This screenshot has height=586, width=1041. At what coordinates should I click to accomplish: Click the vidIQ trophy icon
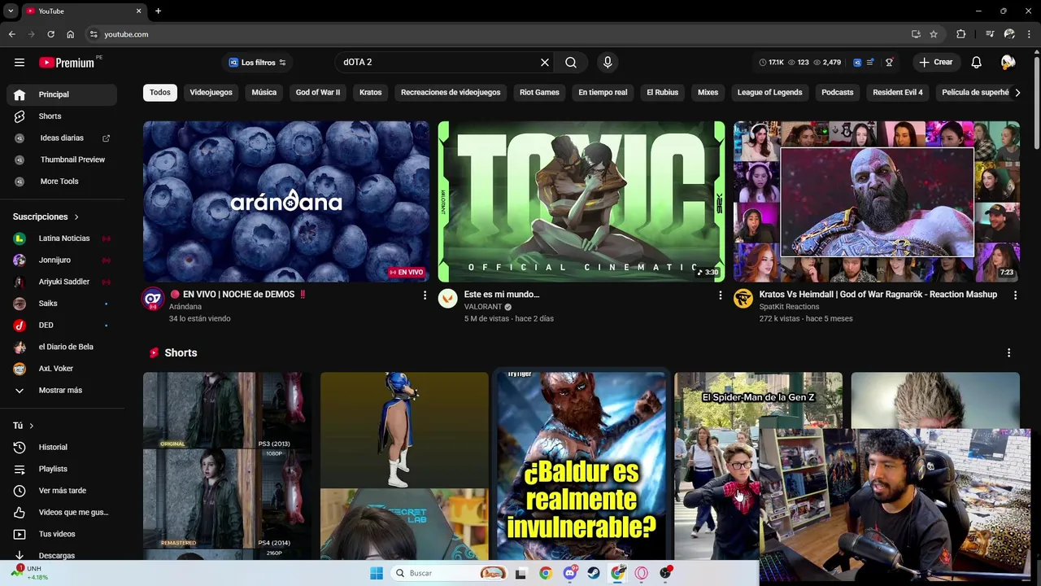889,63
